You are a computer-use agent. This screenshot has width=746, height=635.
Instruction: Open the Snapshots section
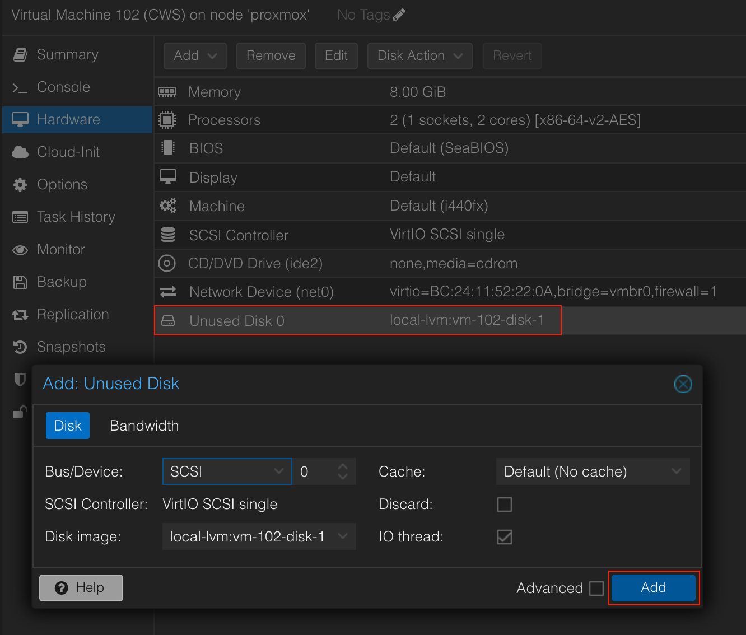pos(77,347)
